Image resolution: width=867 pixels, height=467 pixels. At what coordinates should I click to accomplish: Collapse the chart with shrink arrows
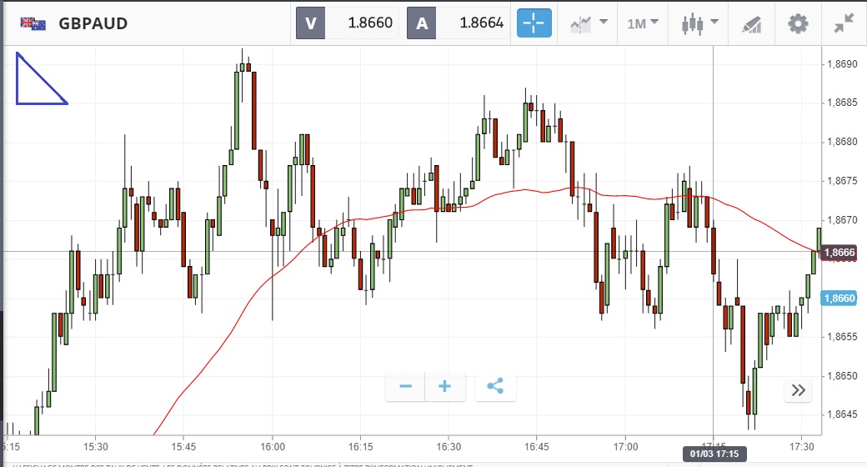click(844, 23)
